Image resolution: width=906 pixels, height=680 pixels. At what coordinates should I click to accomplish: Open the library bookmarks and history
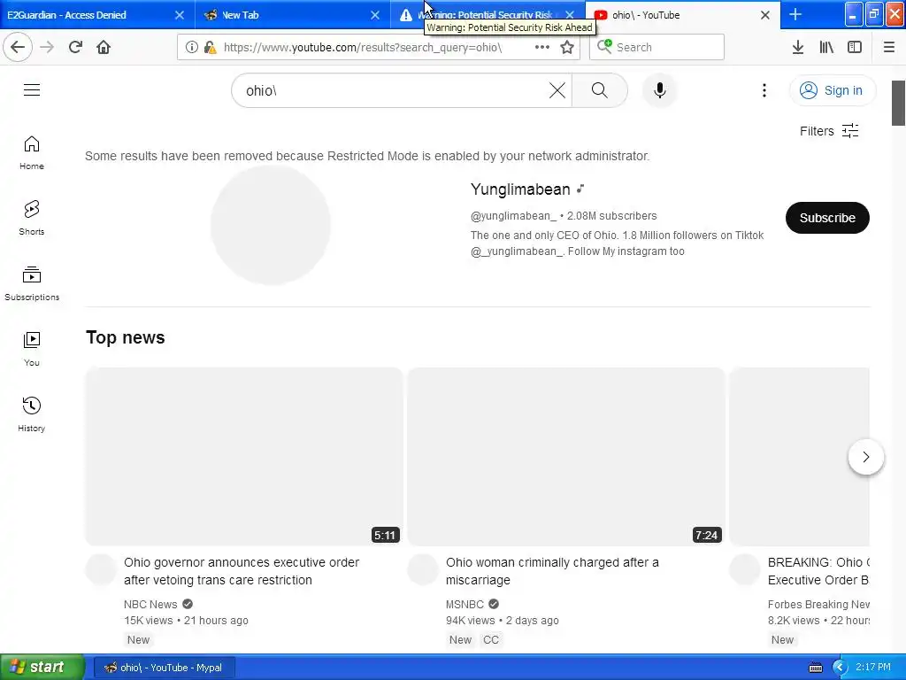[x=826, y=47]
